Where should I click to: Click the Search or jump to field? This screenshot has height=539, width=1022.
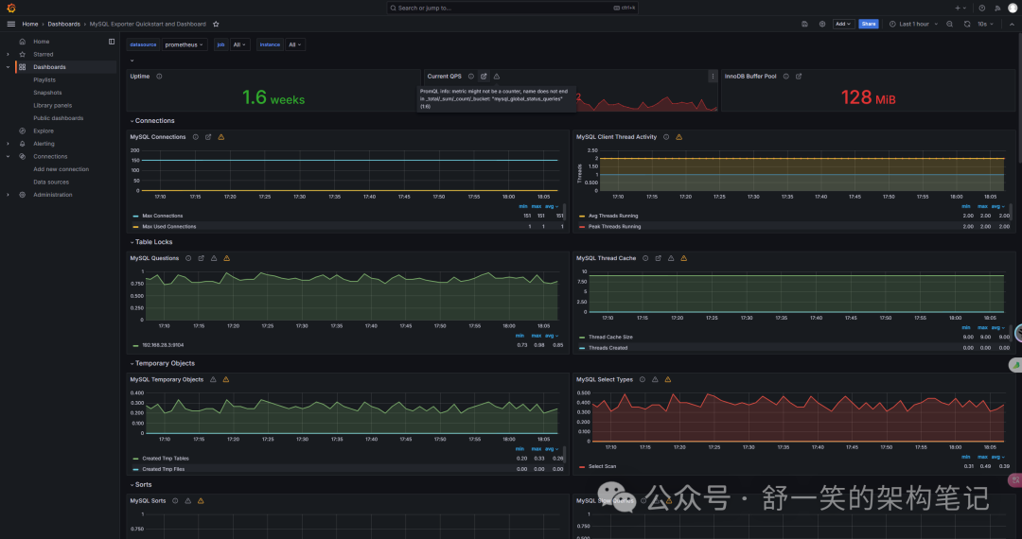click(x=512, y=8)
